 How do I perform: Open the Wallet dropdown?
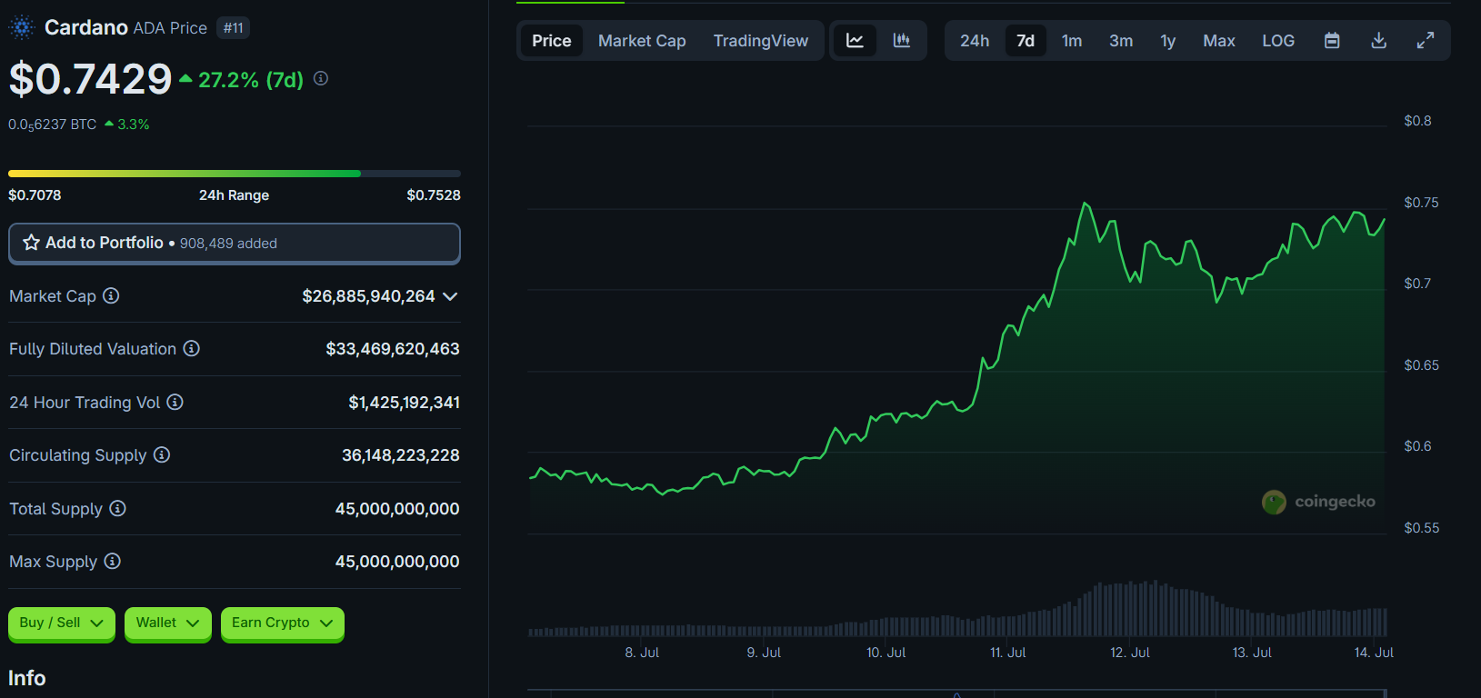(x=167, y=623)
